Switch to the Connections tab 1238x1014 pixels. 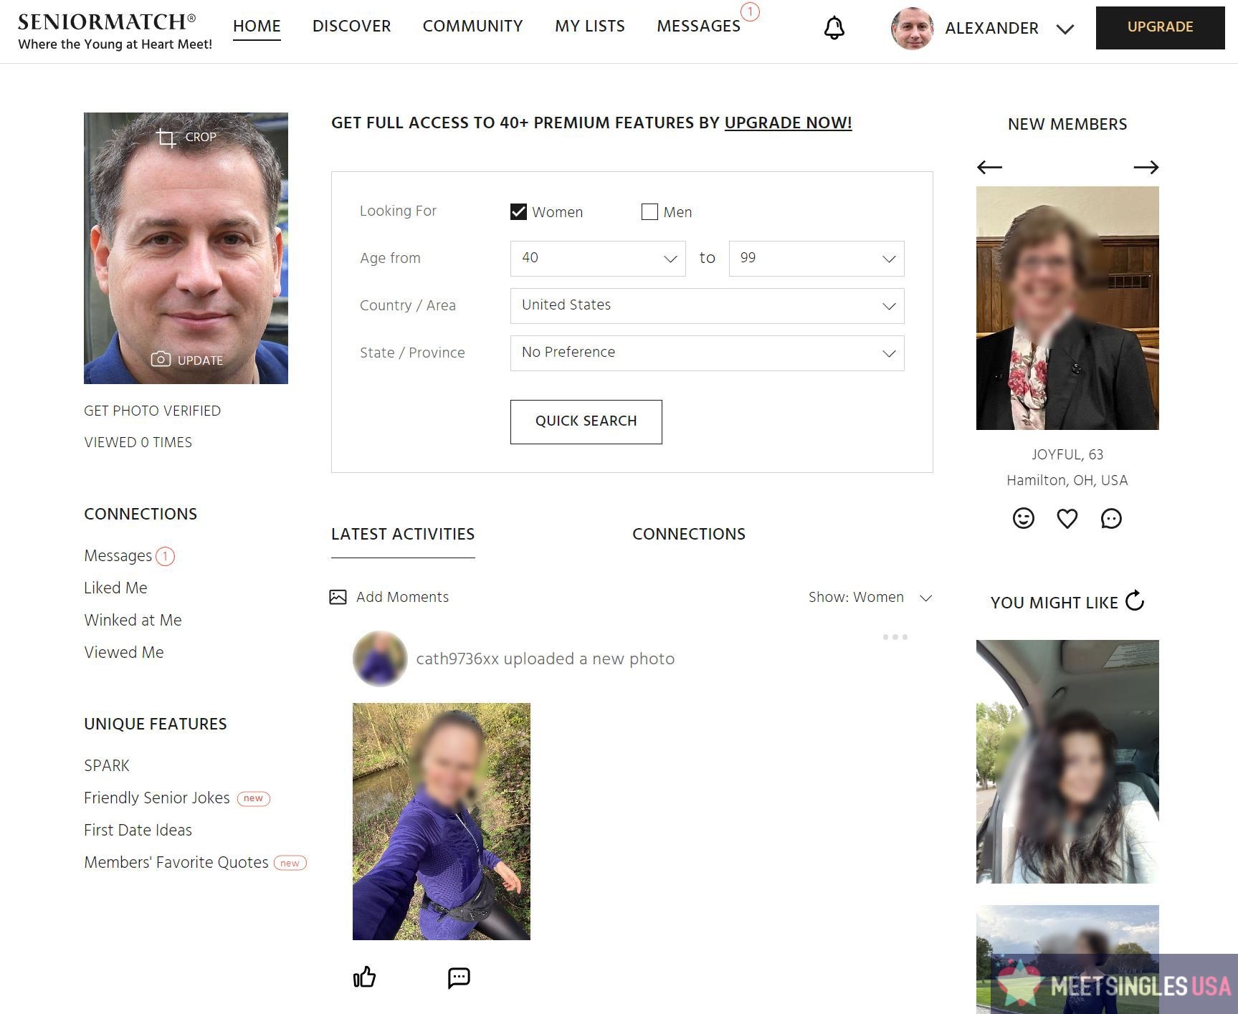pyautogui.click(x=689, y=534)
